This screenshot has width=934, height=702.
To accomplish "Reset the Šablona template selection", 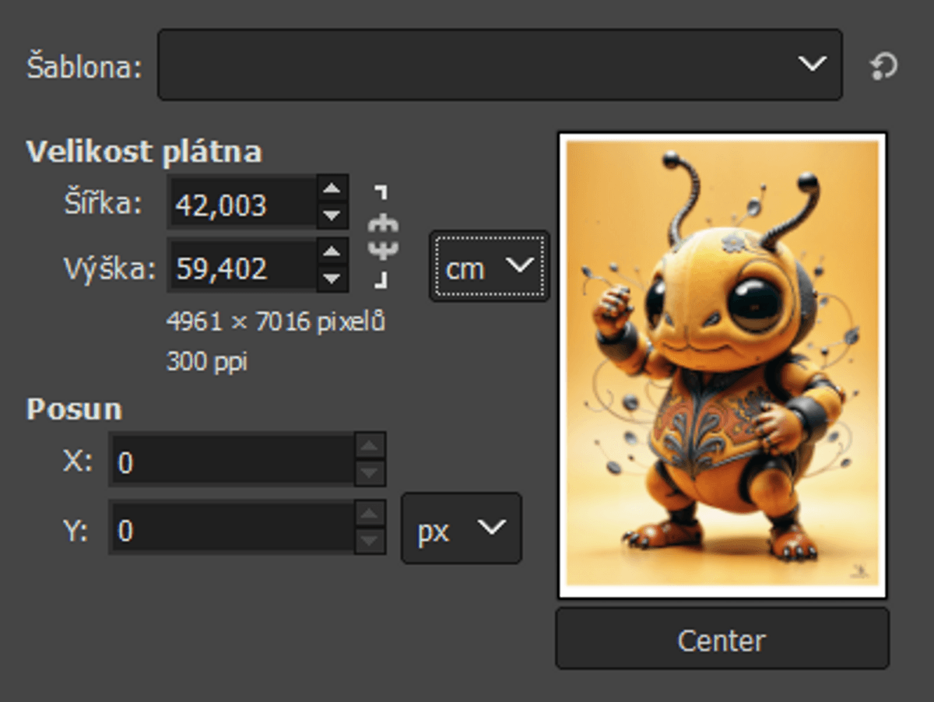I will (883, 66).
